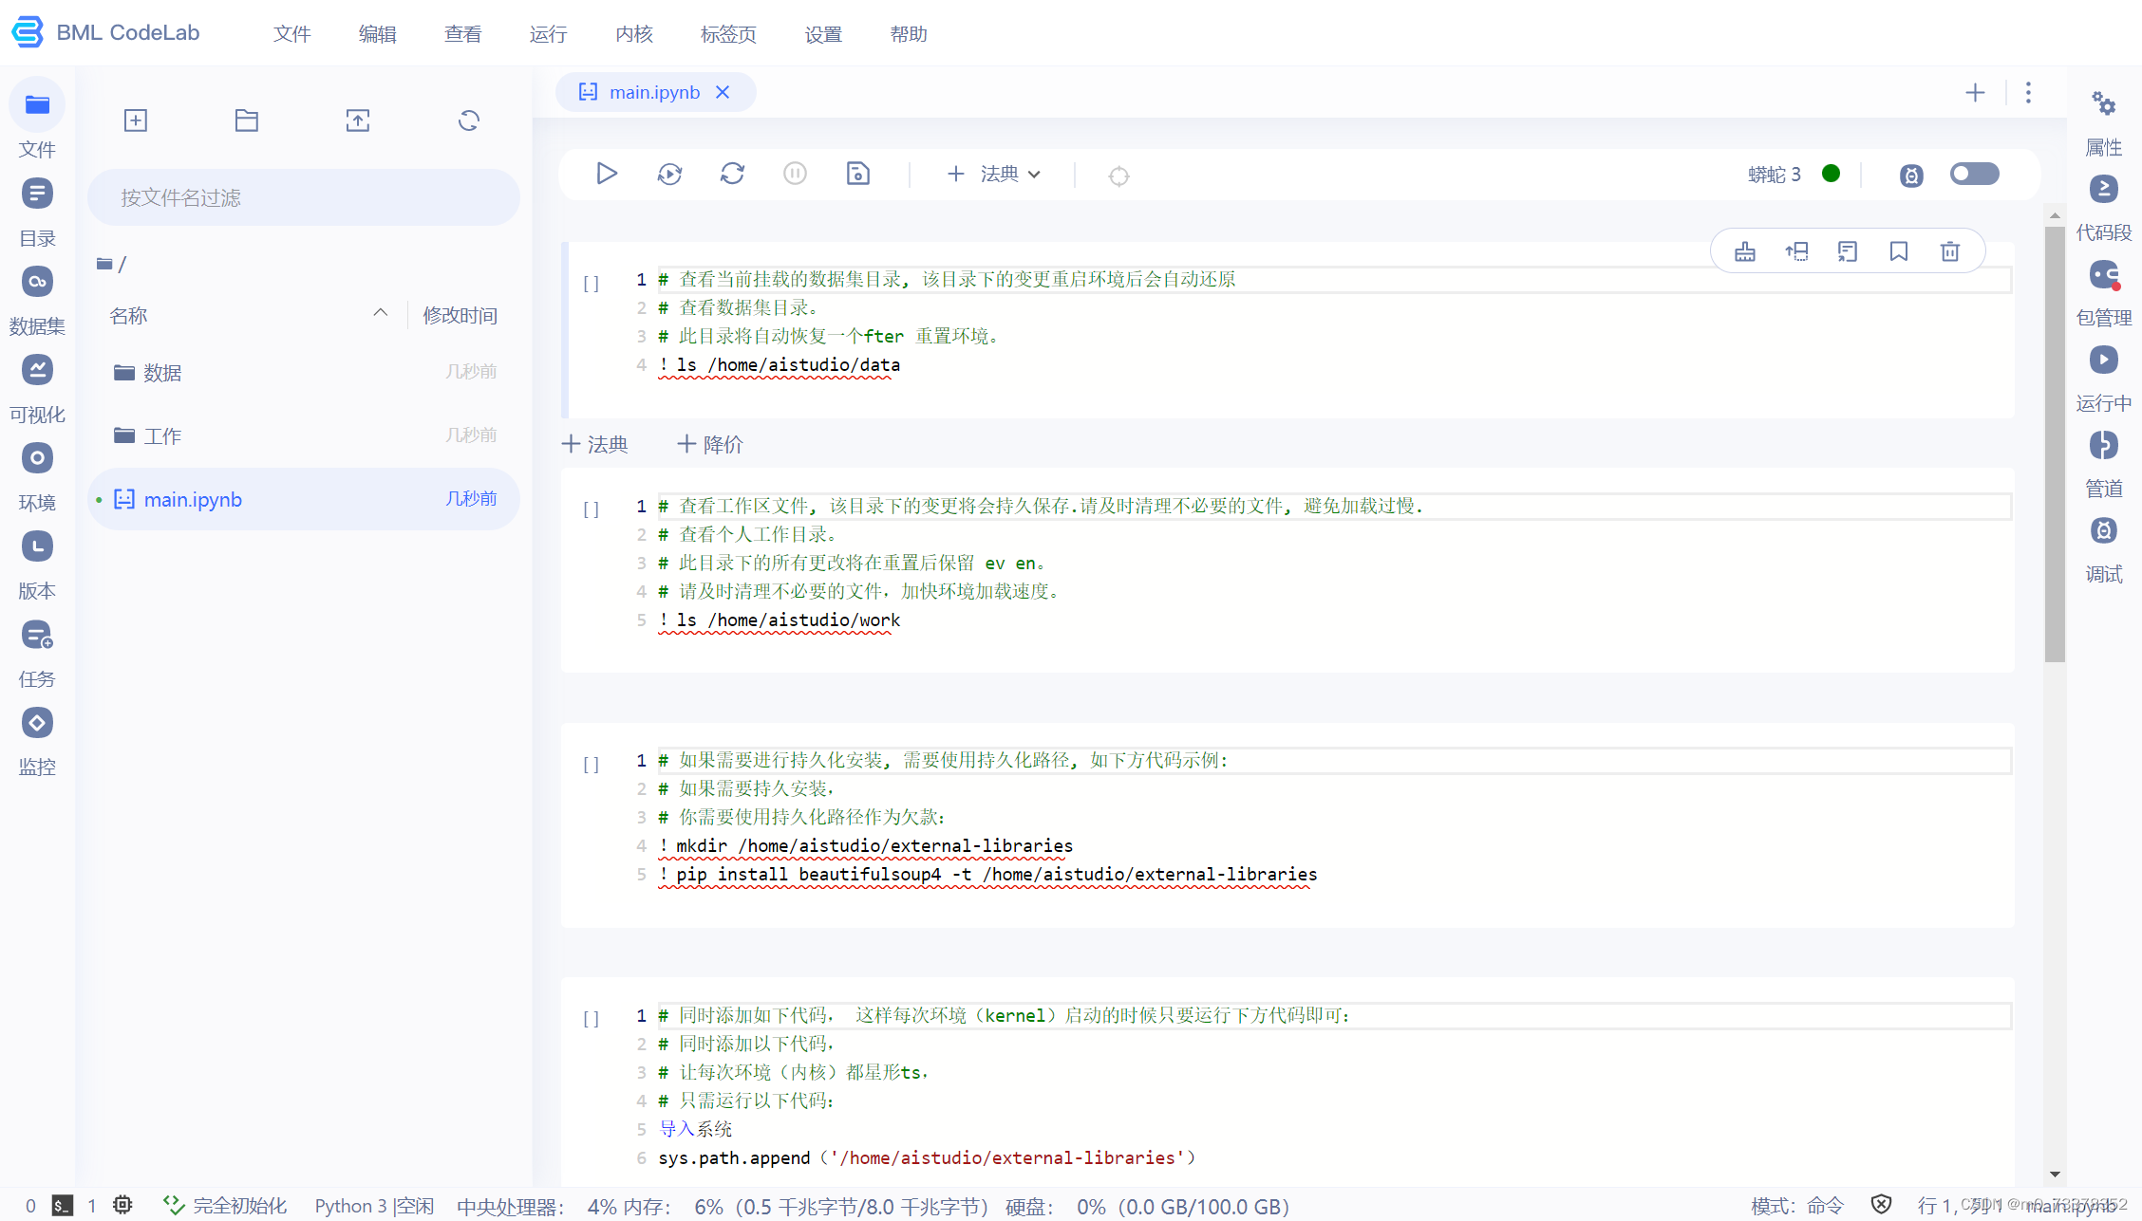Restart the kernel with refresh icon
The width and height of the screenshot is (2142, 1221).
(x=732, y=174)
